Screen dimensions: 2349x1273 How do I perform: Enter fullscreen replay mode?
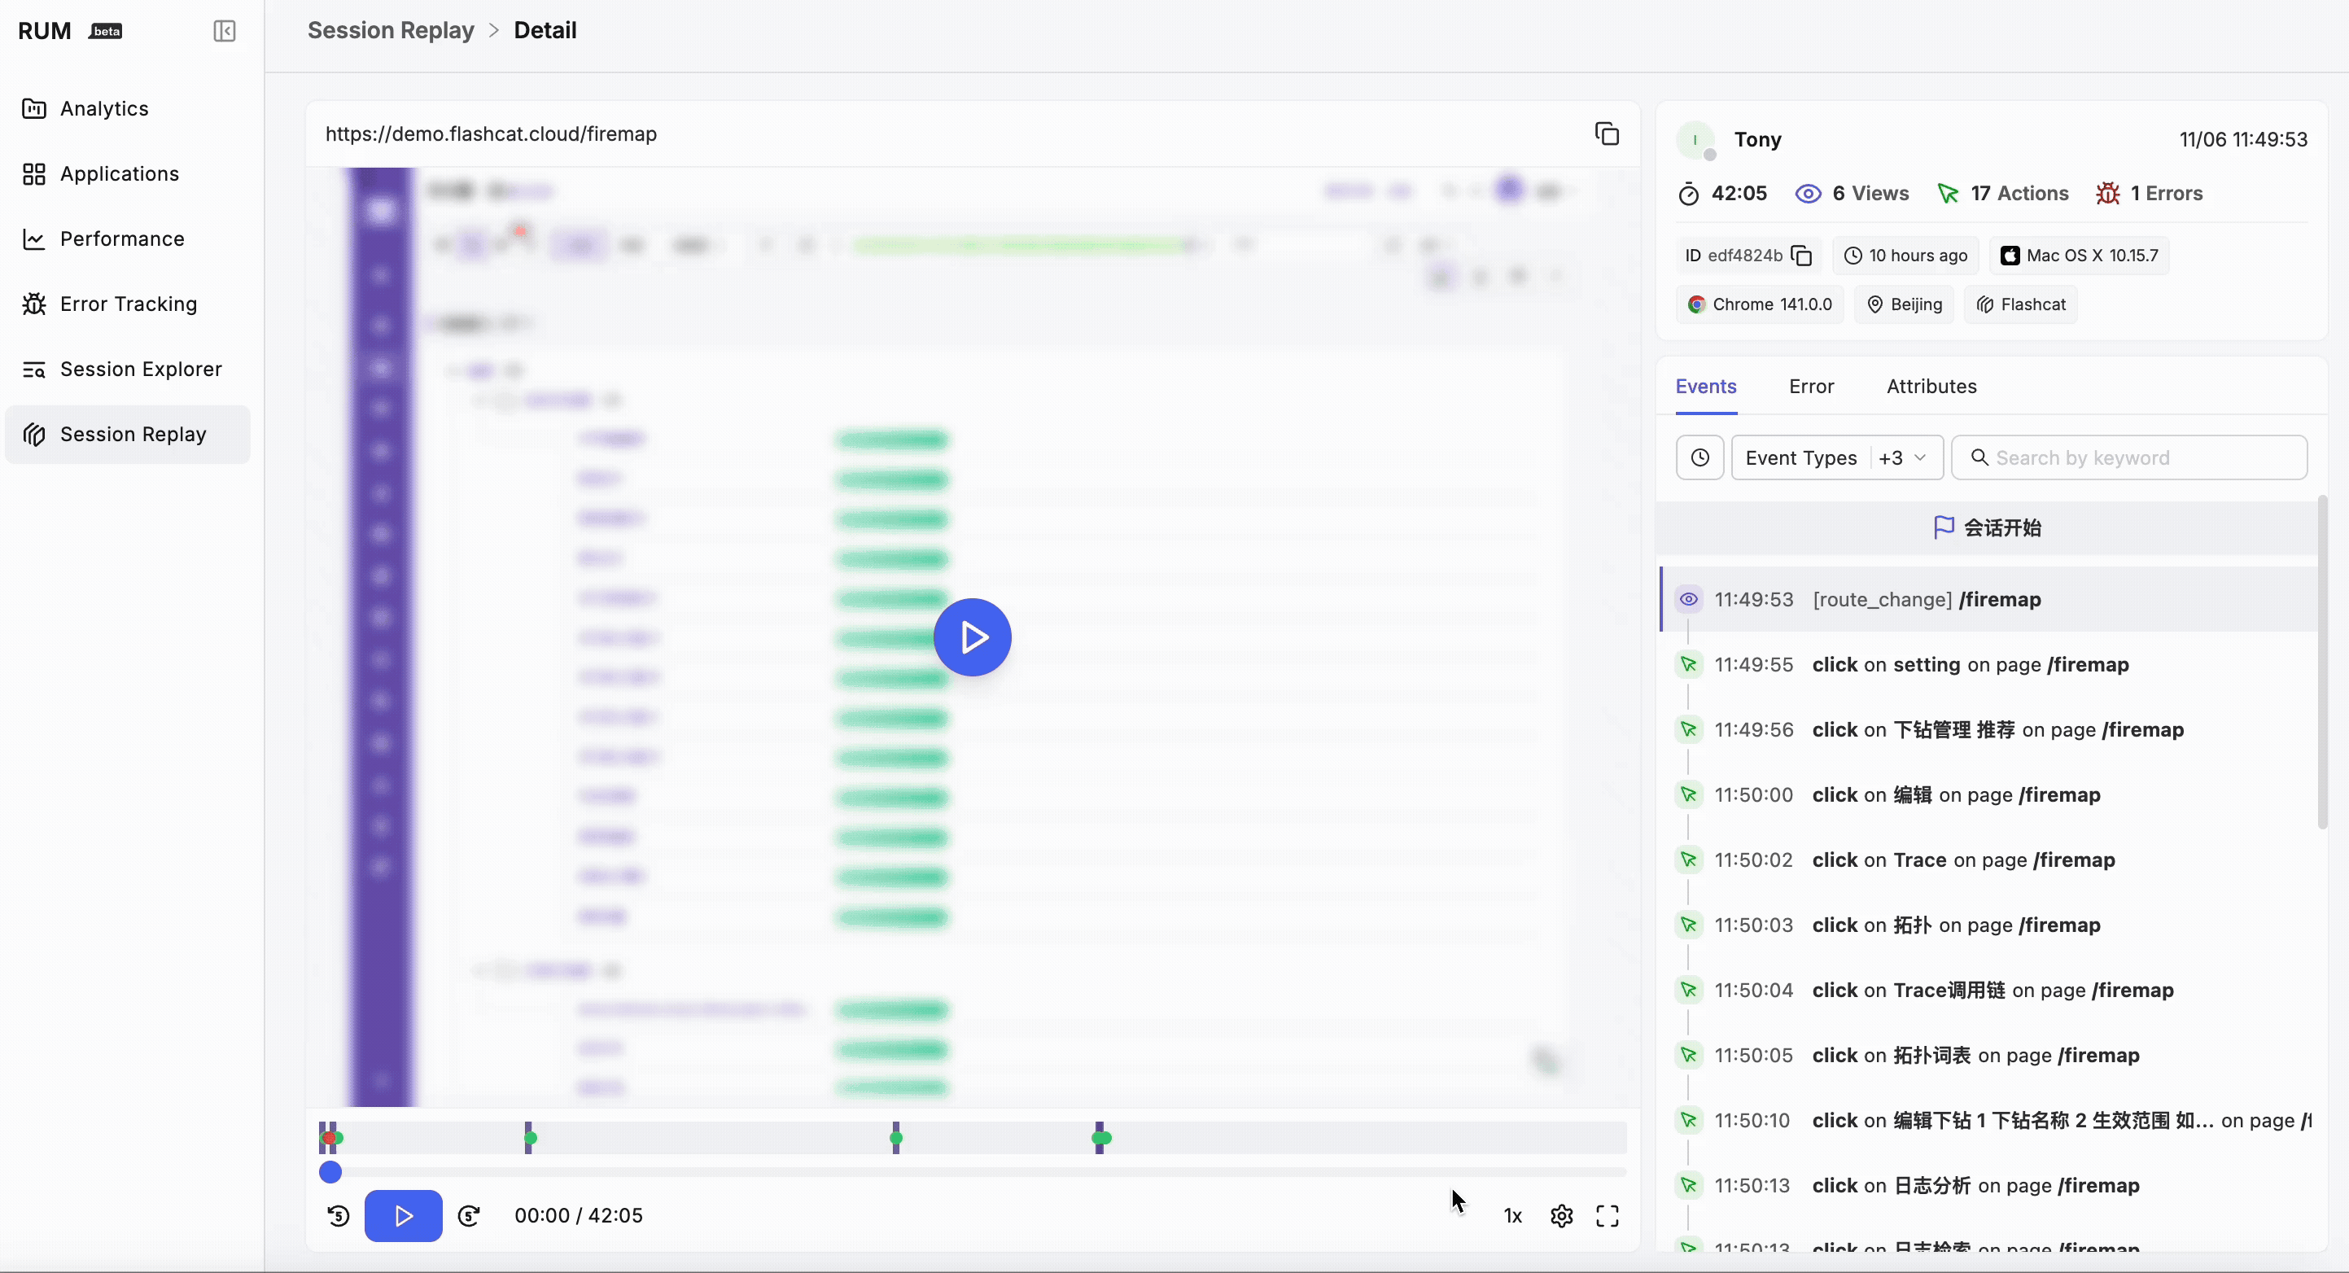[1607, 1215]
